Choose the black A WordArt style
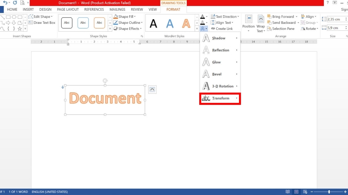The width and height of the screenshot is (348, 195). point(153,23)
